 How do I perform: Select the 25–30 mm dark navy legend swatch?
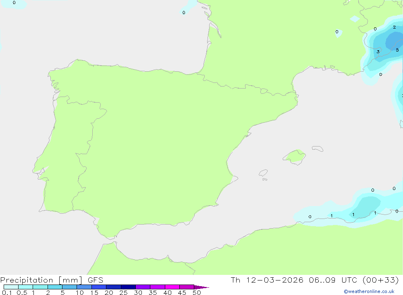128,287
